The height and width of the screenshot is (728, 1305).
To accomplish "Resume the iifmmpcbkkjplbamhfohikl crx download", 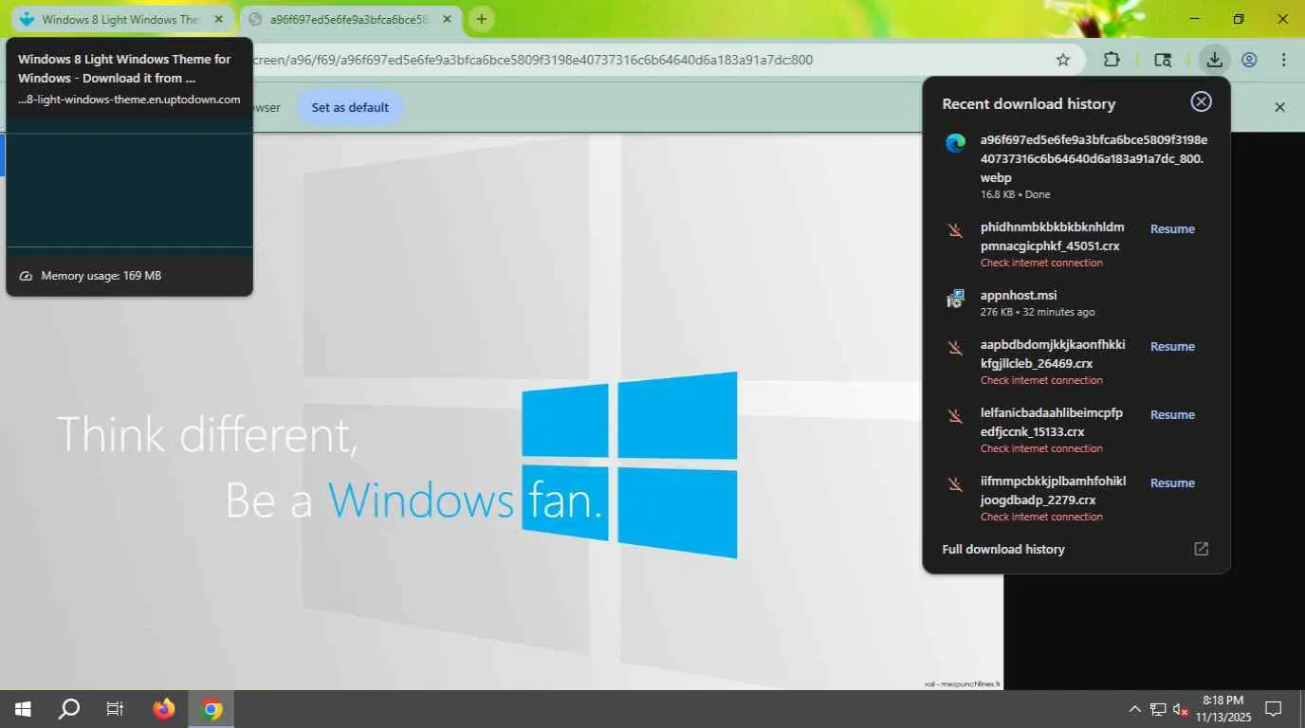I will (1172, 482).
